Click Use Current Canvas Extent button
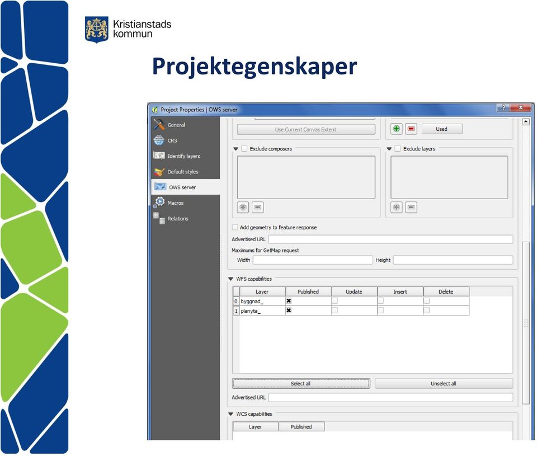 tap(306, 129)
